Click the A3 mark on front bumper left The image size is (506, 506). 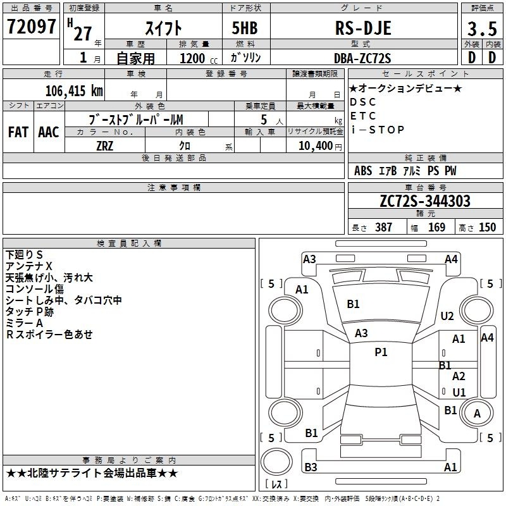309,259
